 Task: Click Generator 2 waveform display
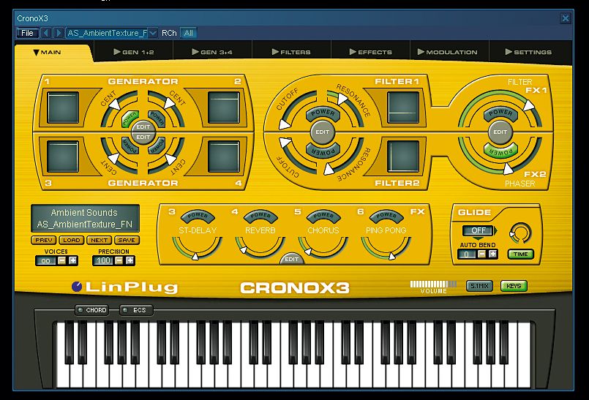pyautogui.click(x=223, y=107)
